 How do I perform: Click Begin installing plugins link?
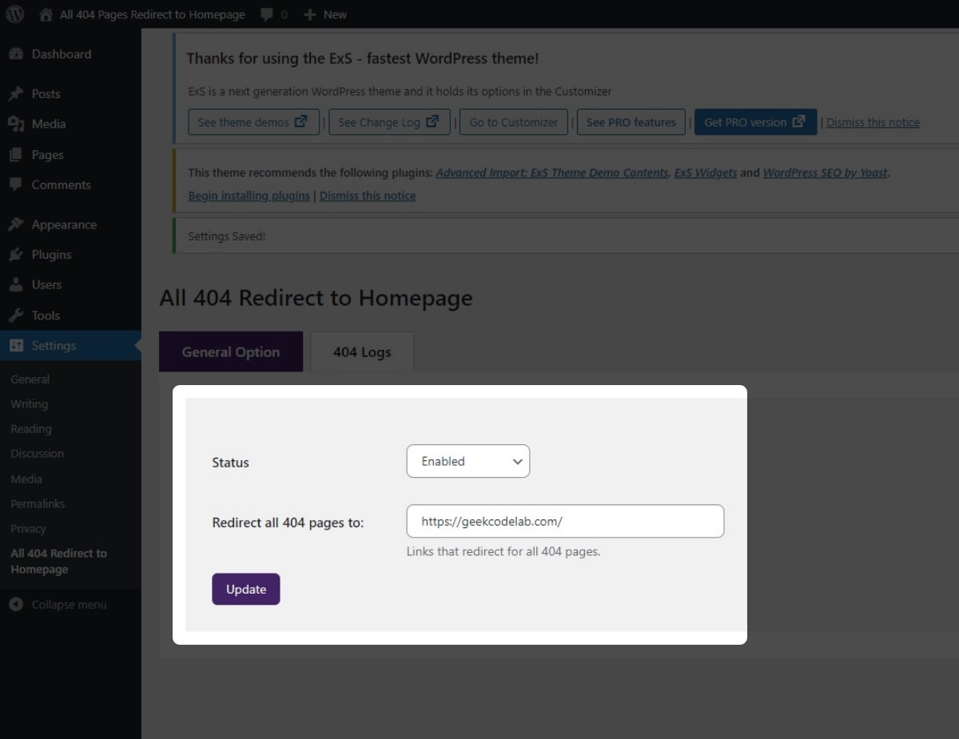coord(249,196)
